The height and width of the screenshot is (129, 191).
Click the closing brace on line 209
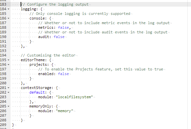(13, 125)
